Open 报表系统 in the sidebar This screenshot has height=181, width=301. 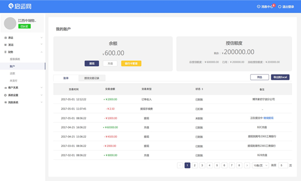click(15, 59)
